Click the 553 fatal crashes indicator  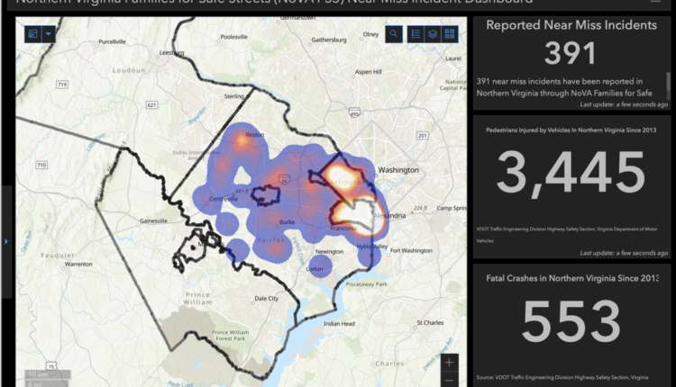(x=571, y=322)
